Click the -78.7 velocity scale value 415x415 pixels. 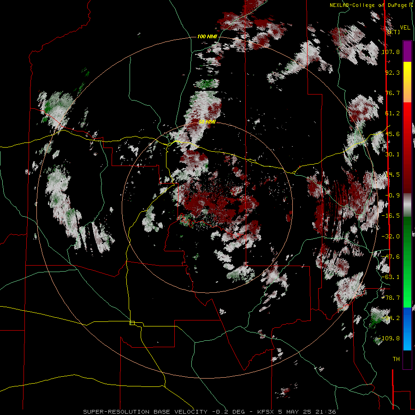391,298
